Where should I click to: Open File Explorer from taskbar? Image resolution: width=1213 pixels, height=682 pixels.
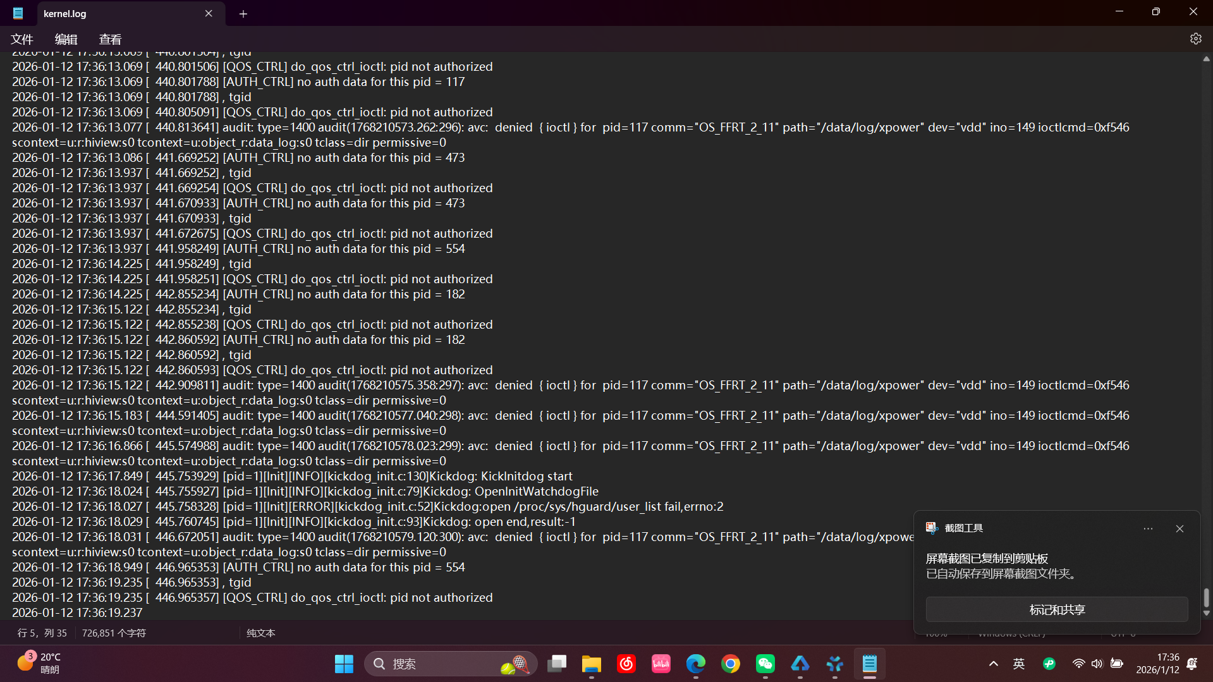[591, 664]
